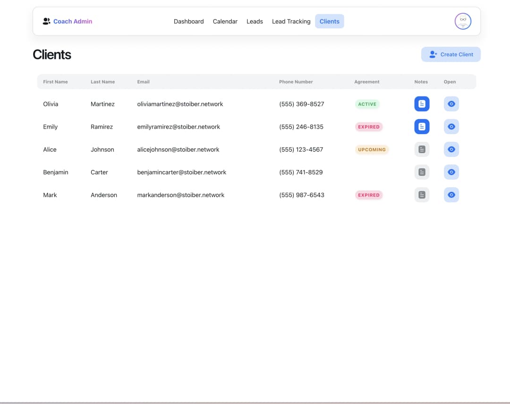Open notes for Olivia Martinez
The height and width of the screenshot is (404, 510).
(x=422, y=104)
